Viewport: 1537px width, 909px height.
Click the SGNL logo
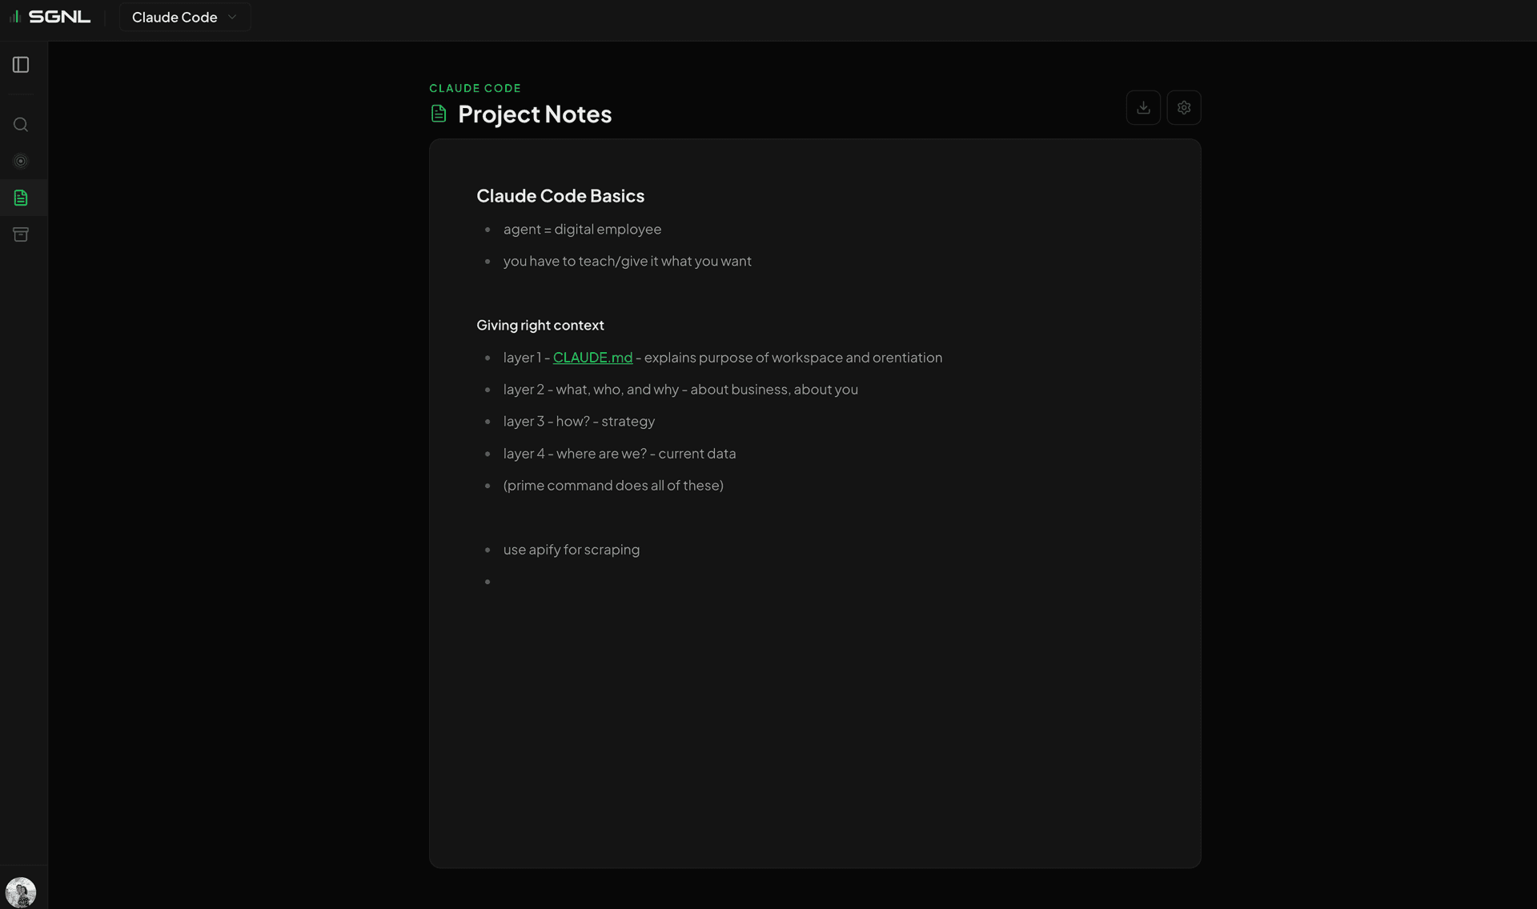50,16
